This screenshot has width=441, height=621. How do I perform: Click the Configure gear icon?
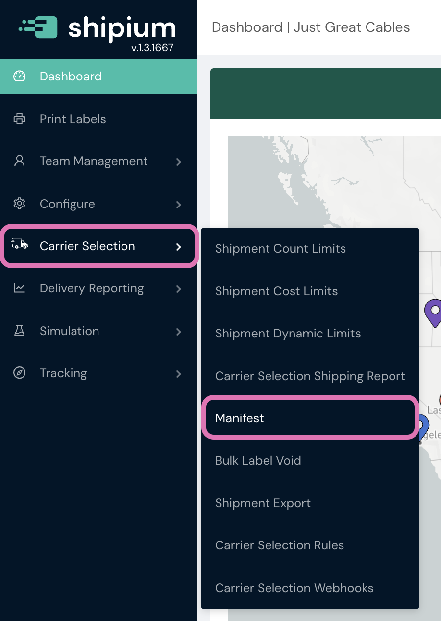pyautogui.click(x=19, y=204)
